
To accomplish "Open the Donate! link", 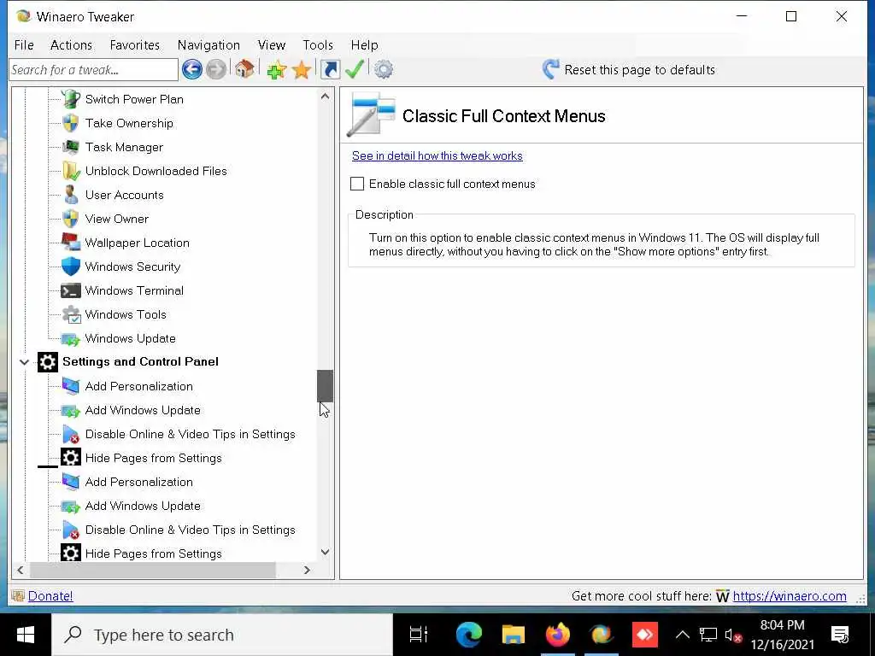I will [50, 595].
